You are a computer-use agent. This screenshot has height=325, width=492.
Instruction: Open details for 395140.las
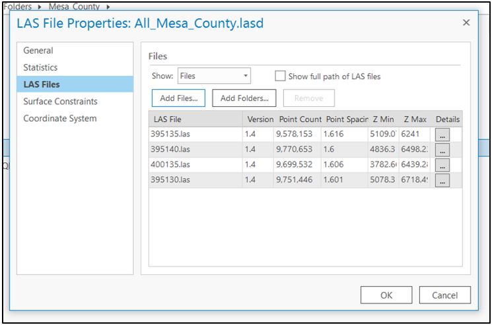[x=442, y=150]
